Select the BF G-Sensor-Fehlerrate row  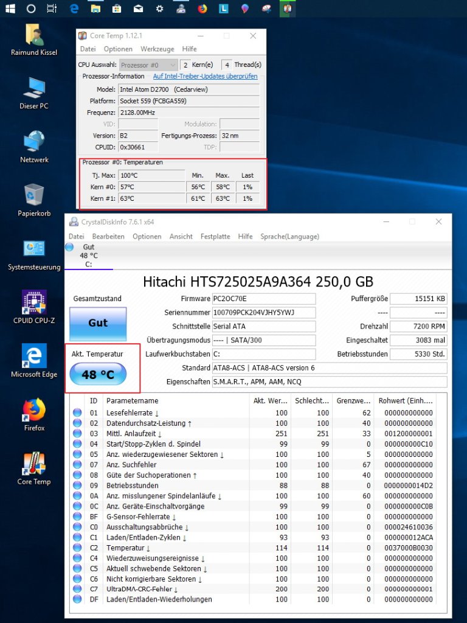(x=254, y=517)
